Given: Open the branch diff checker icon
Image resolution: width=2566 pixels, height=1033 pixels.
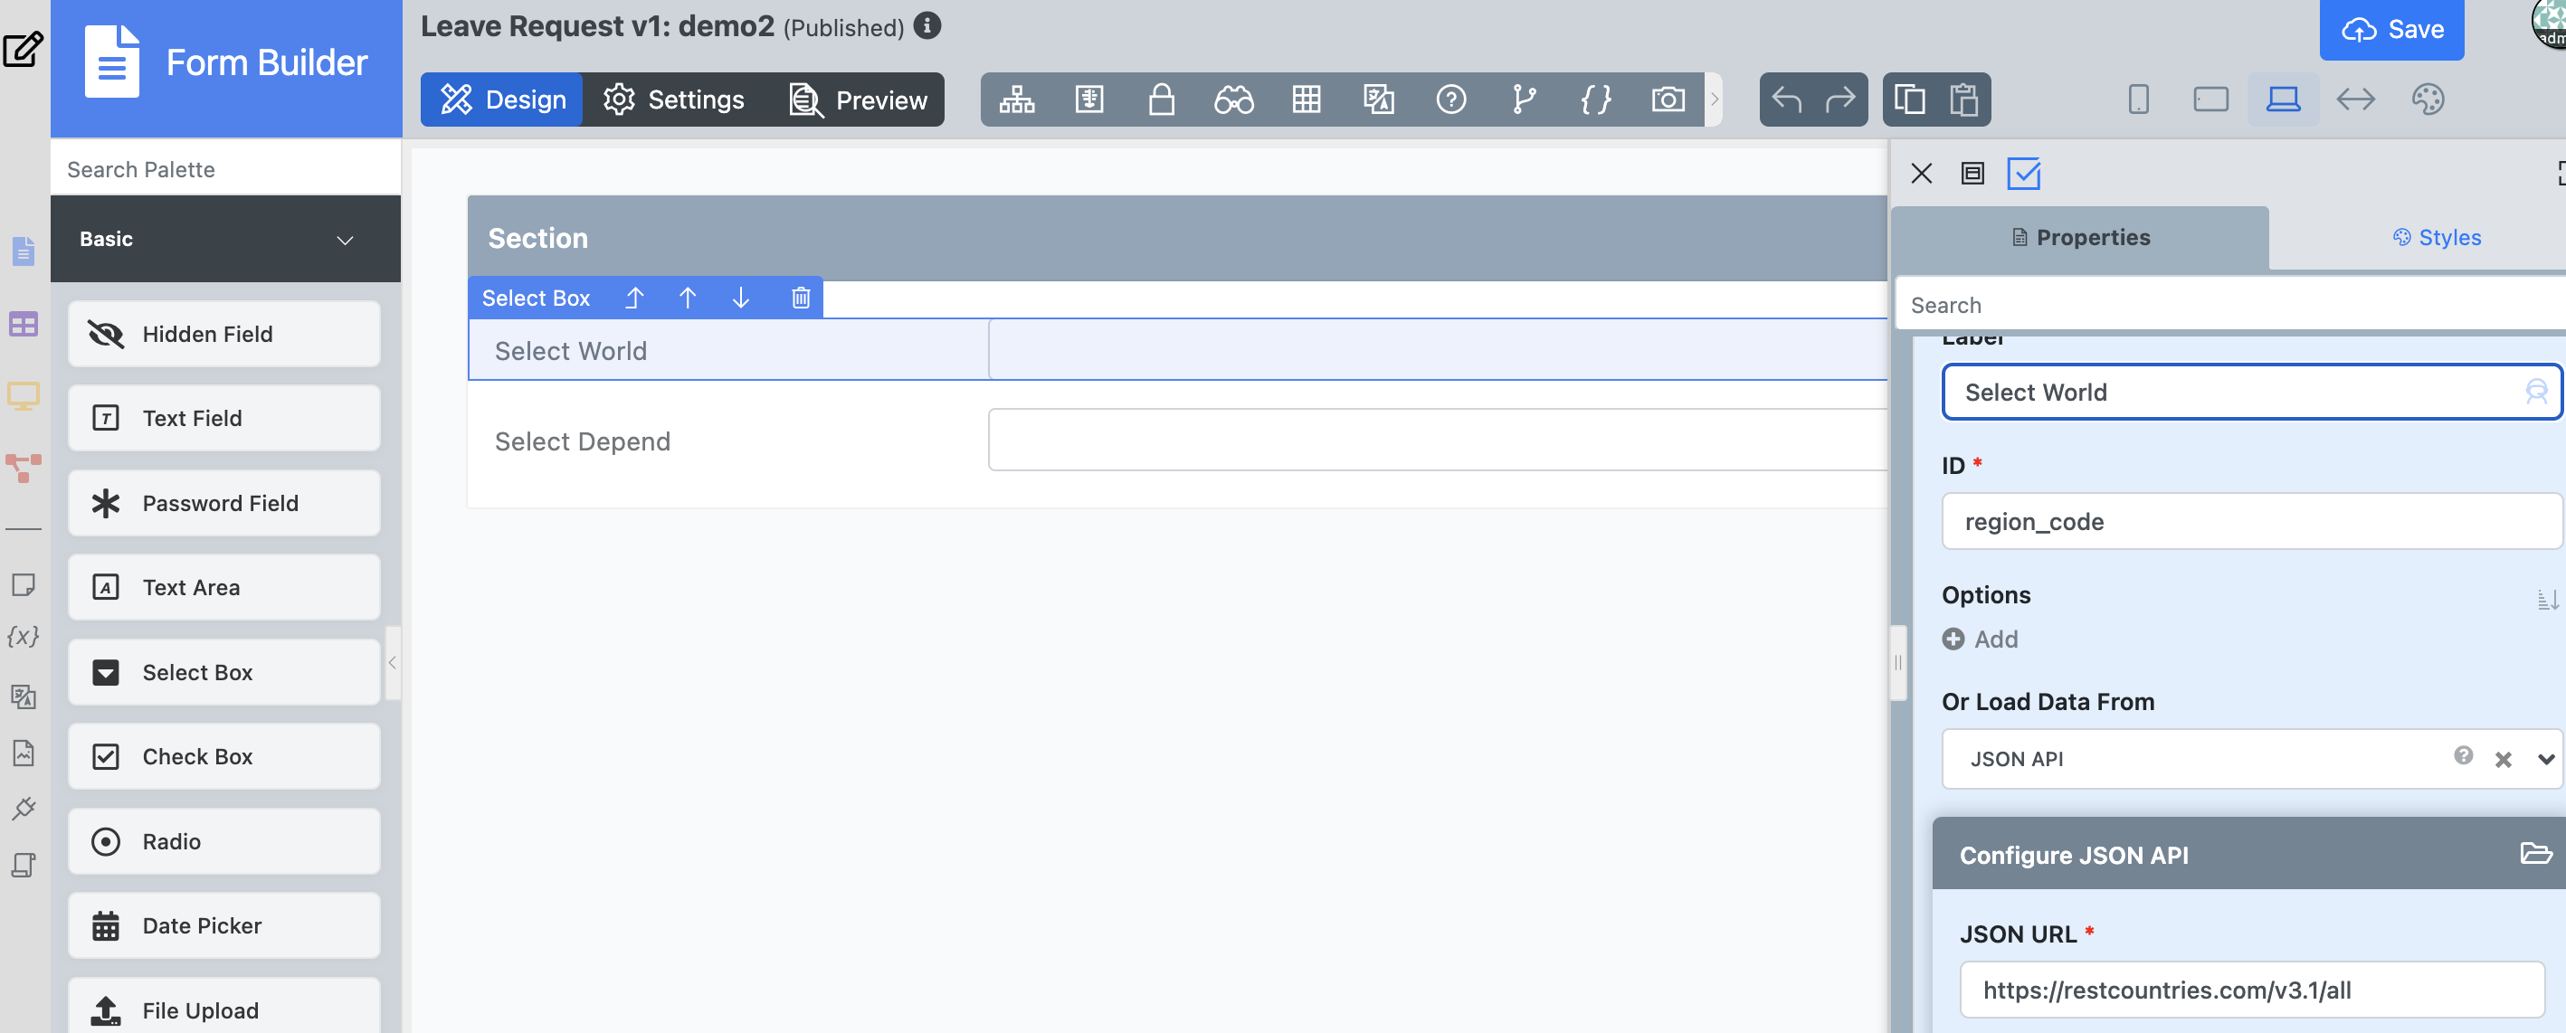Looking at the screenshot, I should 1523,100.
